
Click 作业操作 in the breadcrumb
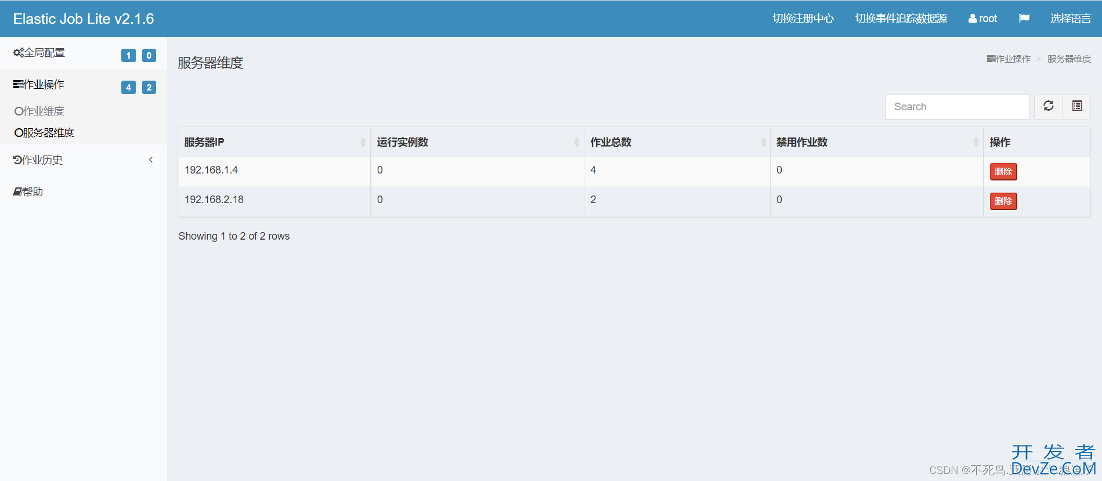click(1009, 59)
